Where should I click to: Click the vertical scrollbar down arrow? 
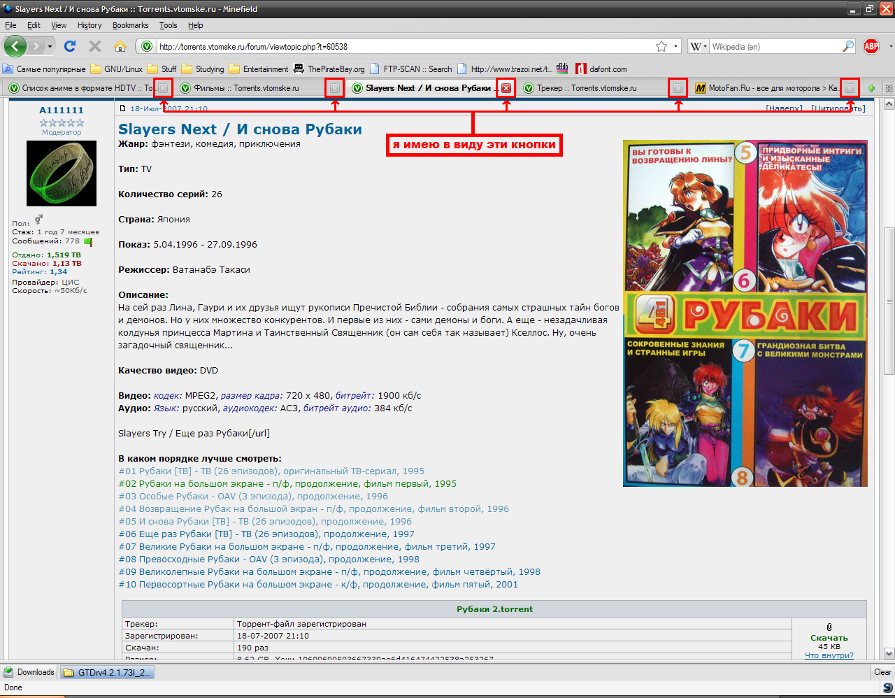click(889, 654)
